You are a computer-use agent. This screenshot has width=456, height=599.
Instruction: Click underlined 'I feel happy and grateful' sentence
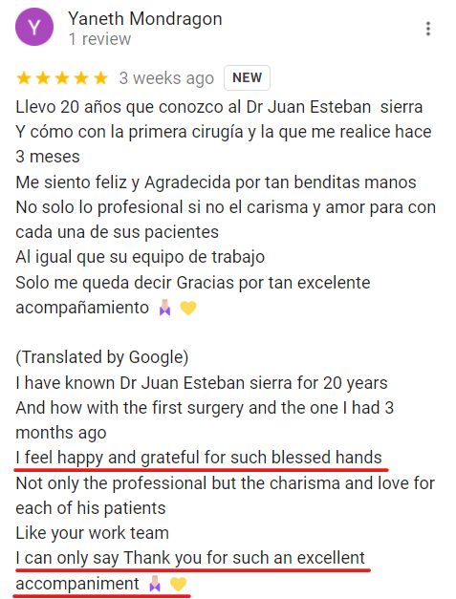pos(199,458)
